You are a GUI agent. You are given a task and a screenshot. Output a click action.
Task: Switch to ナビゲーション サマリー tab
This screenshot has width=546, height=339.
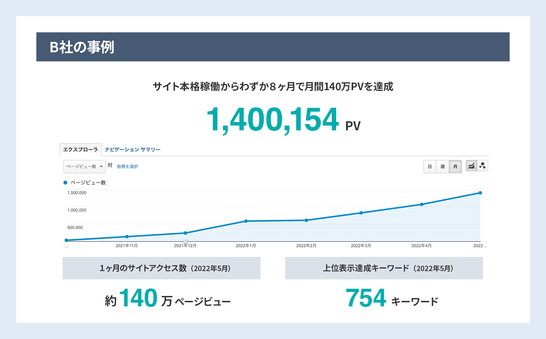click(133, 150)
